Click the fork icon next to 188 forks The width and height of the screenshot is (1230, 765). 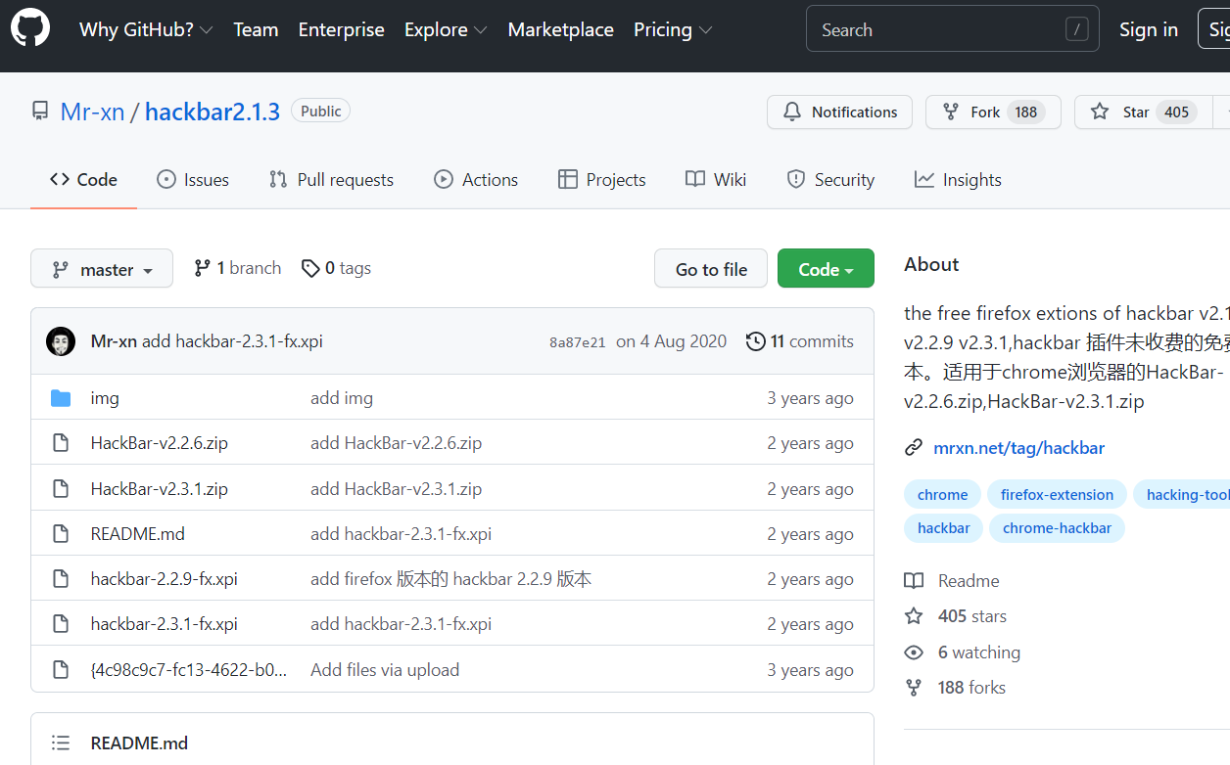(914, 687)
